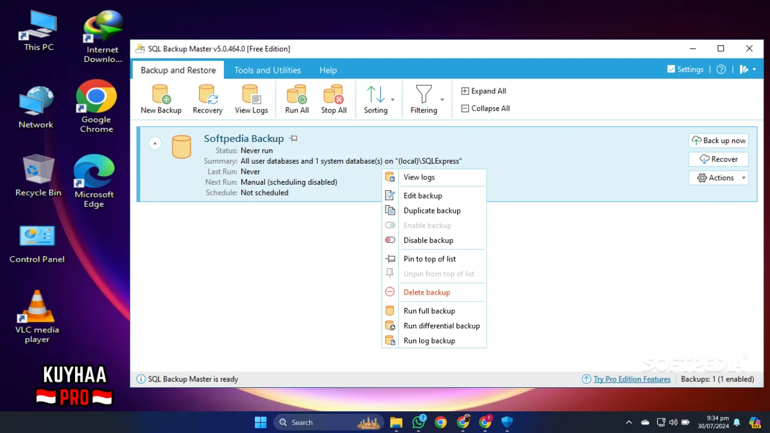The height and width of the screenshot is (433, 770).
Task: Click the Stop All toolbar icon
Action: pyautogui.click(x=334, y=99)
